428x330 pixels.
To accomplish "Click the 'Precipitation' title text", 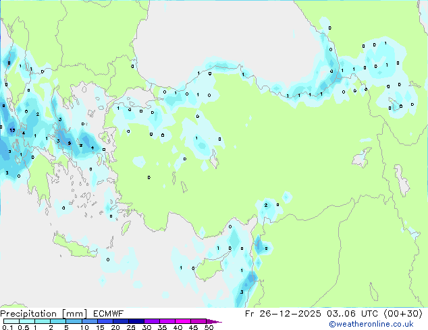I will pos(28,314).
